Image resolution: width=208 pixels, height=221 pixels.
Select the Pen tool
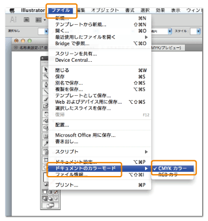coord(46,85)
